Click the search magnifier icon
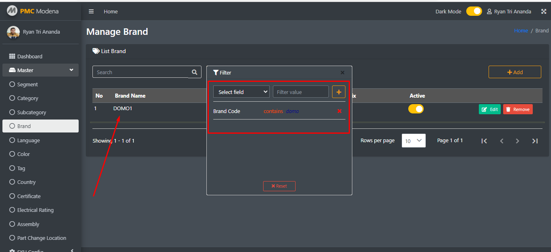Screen dimensions: 551x252 click(195, 72)
